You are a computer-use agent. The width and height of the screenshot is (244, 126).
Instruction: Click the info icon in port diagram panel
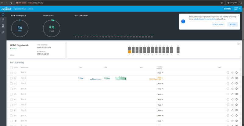tap(239, 44)
